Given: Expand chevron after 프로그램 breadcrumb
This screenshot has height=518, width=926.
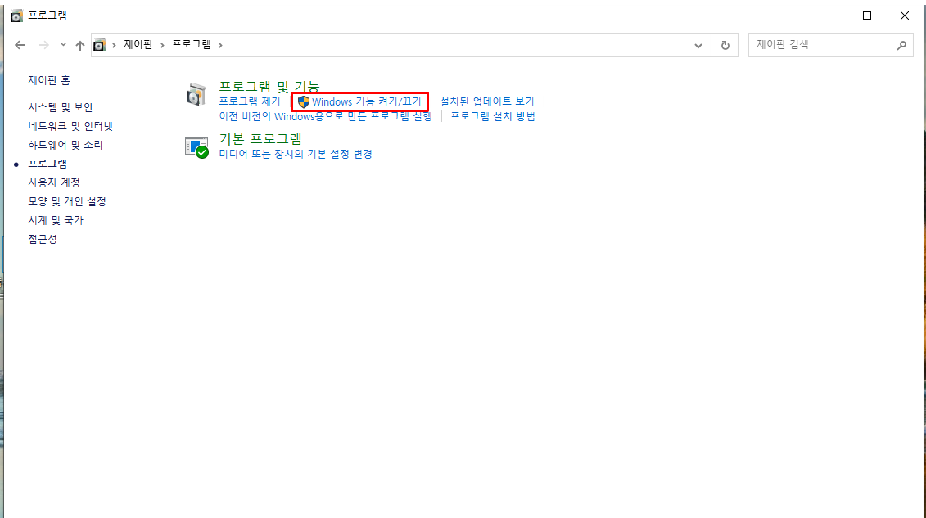Looking at the screenshot, I should point(220,45).
